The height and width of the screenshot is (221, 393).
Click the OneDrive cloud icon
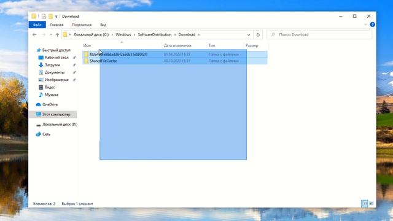pos(38,104)
